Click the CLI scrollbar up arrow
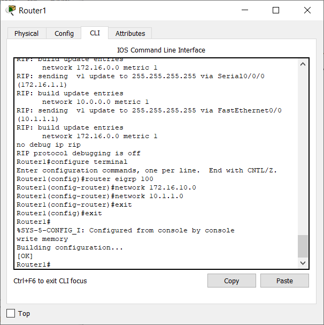 [303, 64]
